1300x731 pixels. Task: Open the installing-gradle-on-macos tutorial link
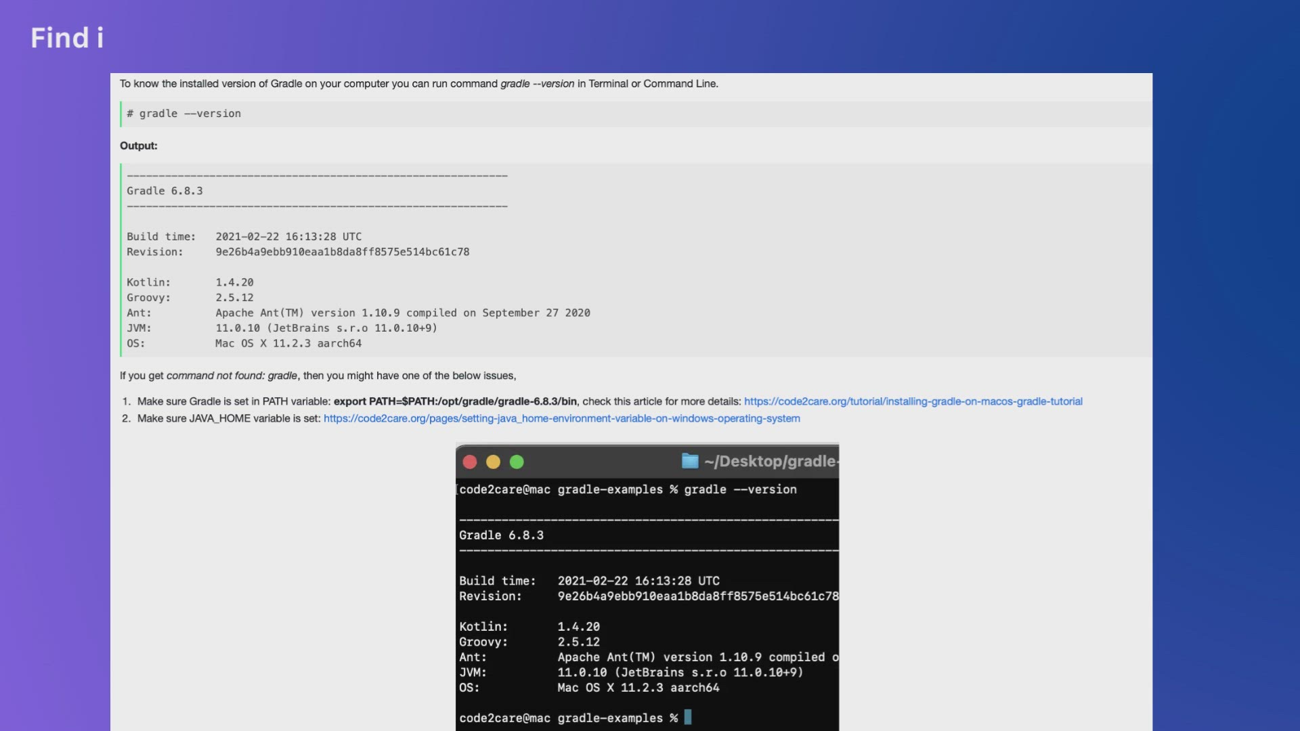pyautogui.click(x=913, y=401)
